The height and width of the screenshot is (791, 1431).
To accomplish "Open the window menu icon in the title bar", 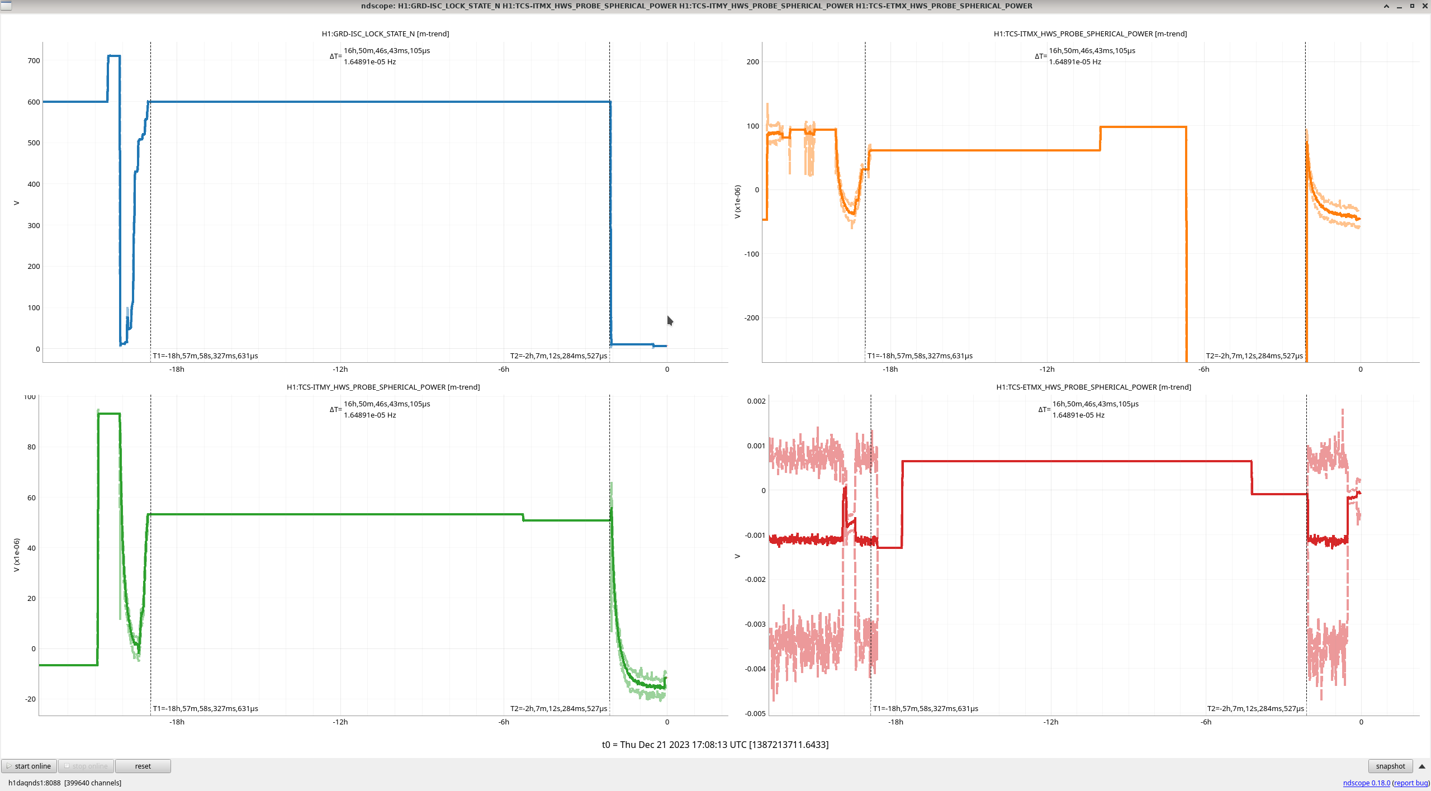I will click(x=6, y=6).
